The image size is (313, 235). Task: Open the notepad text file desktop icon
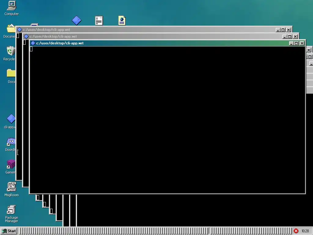coord(99,21)
